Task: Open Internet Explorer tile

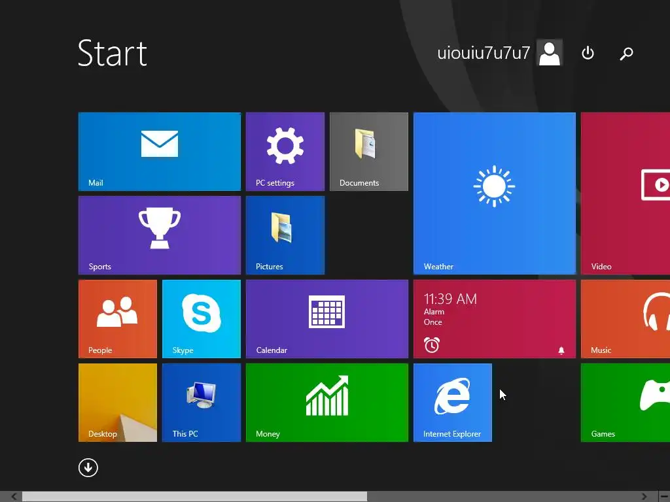Action: click(x=453, y=403)
